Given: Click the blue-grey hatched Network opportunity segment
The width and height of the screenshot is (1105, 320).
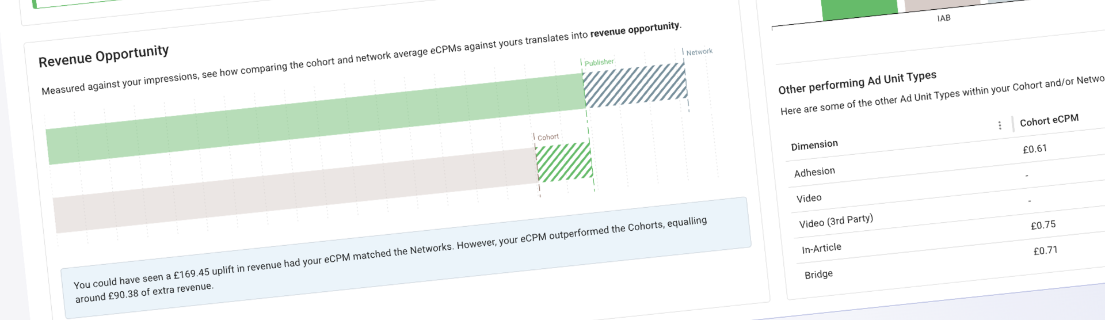Looking at the screenshot, I should click(635, 86).
